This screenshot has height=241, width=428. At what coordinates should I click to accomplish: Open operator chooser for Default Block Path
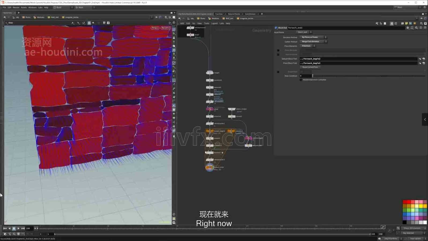click(x=424, y=59)
